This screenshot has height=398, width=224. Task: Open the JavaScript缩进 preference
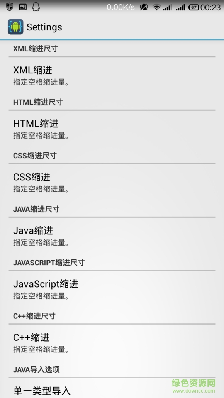[x=112, y=290]
